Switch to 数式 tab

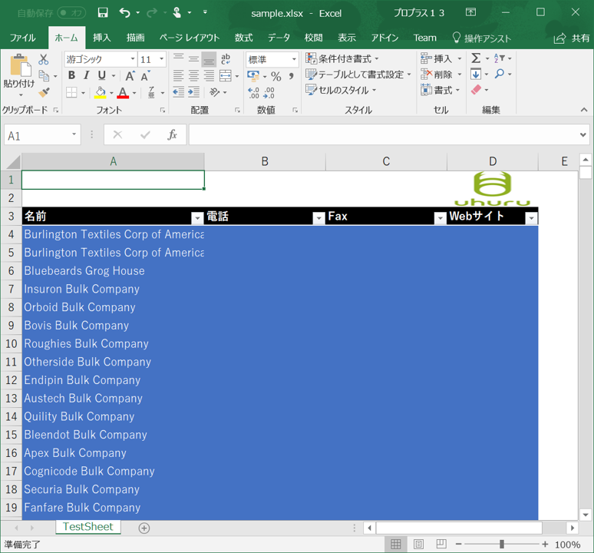point(243,38)
